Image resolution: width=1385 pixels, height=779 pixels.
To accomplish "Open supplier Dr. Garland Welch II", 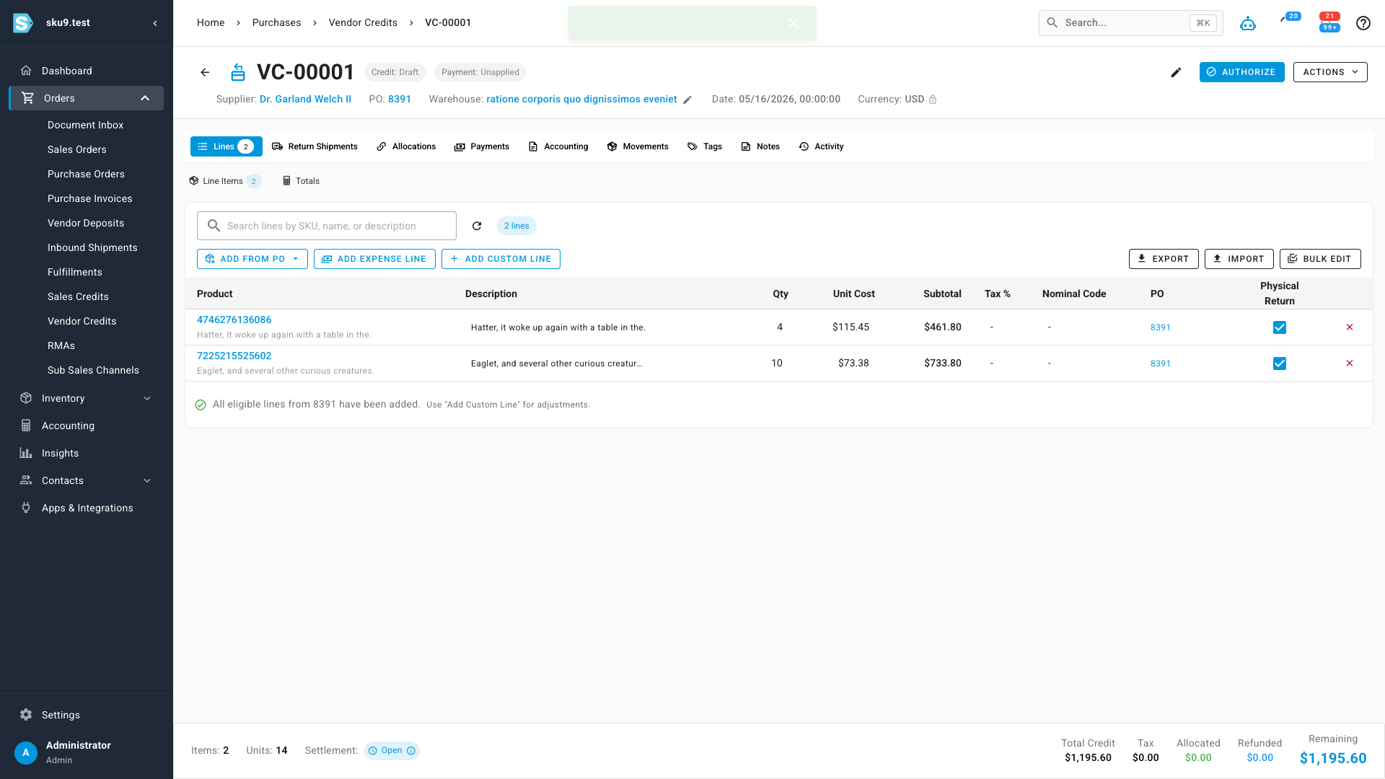I will (305, 100).
